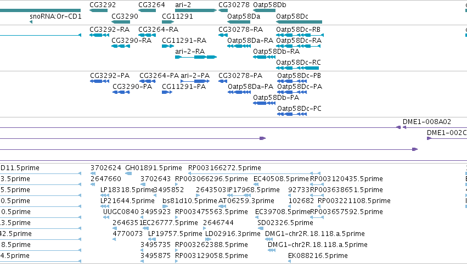Select EST LP21644.5prime
Viewport: 467px width, 264px height.
105,206
